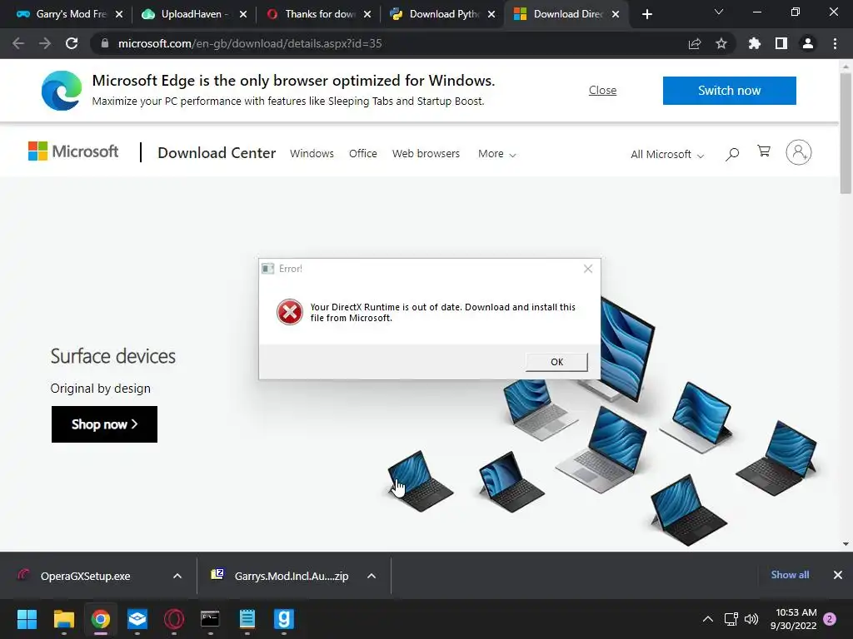Click the taskbar clock showing 10:53 AM
853x639 pixels.
pos(793,619)
